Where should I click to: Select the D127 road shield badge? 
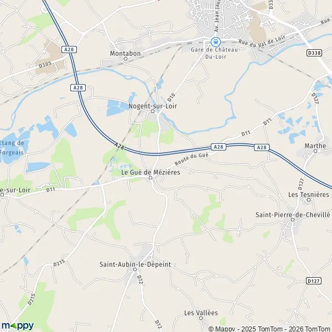coord(314,281)
